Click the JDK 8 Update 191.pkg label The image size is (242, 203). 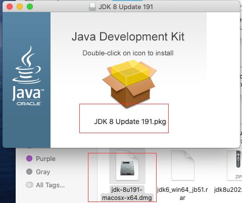130,121
